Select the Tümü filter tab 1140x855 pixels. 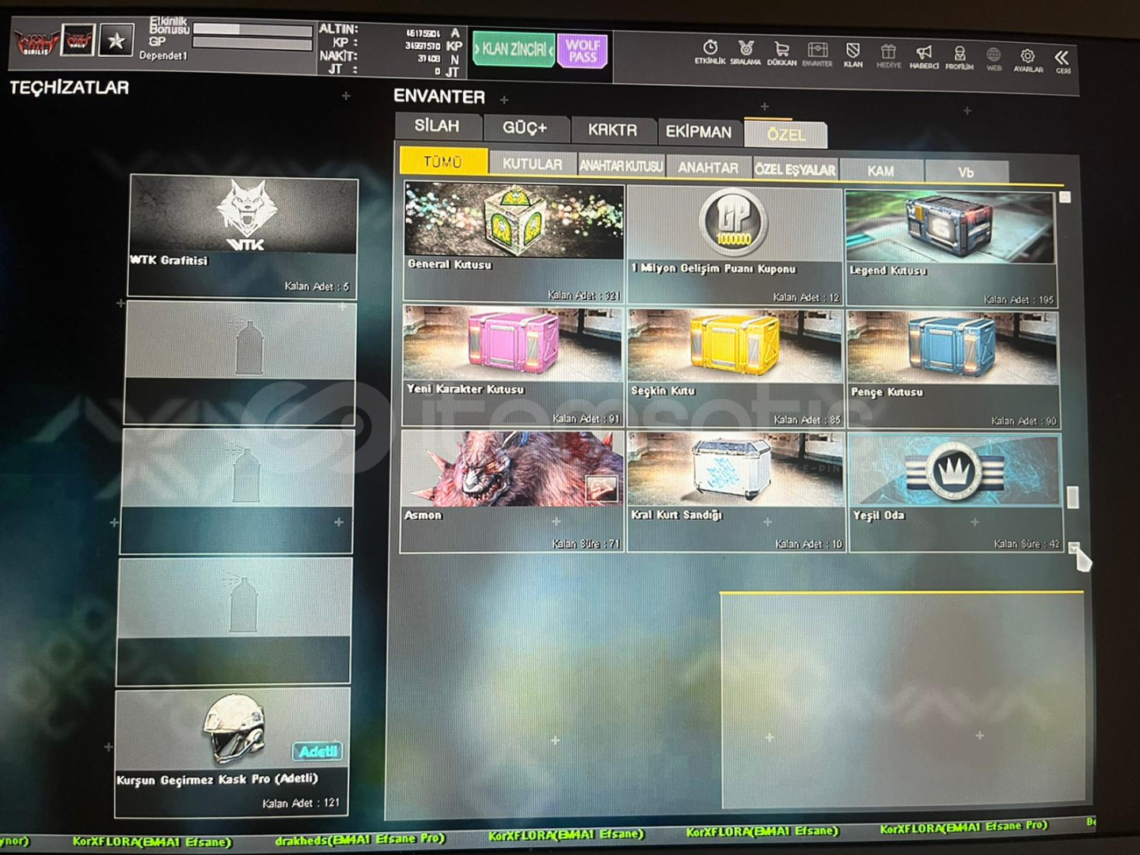point(443,161)
